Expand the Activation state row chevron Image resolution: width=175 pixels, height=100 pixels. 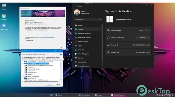pyautogui.click(x=149, y=30)
